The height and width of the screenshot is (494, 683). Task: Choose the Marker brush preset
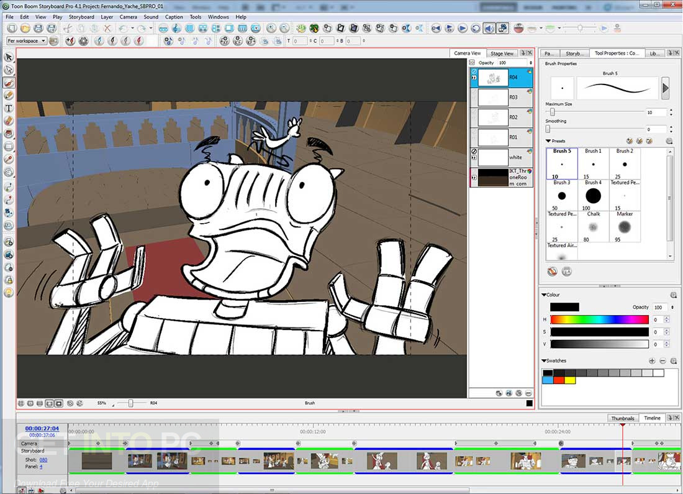pyautogui.click(x=625, y=226)
